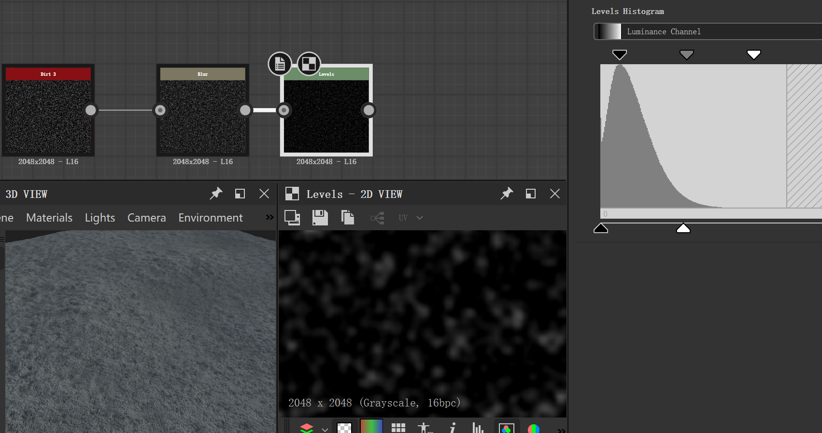Screen dimensions: 822x433
Task: Click the 2048x2048 - L16 label under Blur
Action: 203,162
